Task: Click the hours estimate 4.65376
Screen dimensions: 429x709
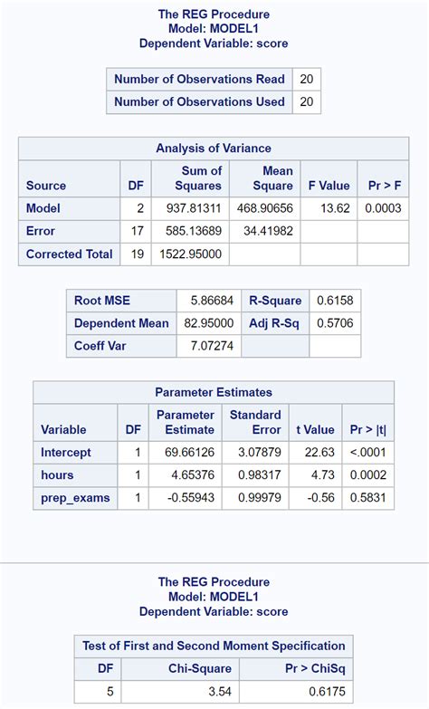Action: click(x=193, y=474)
